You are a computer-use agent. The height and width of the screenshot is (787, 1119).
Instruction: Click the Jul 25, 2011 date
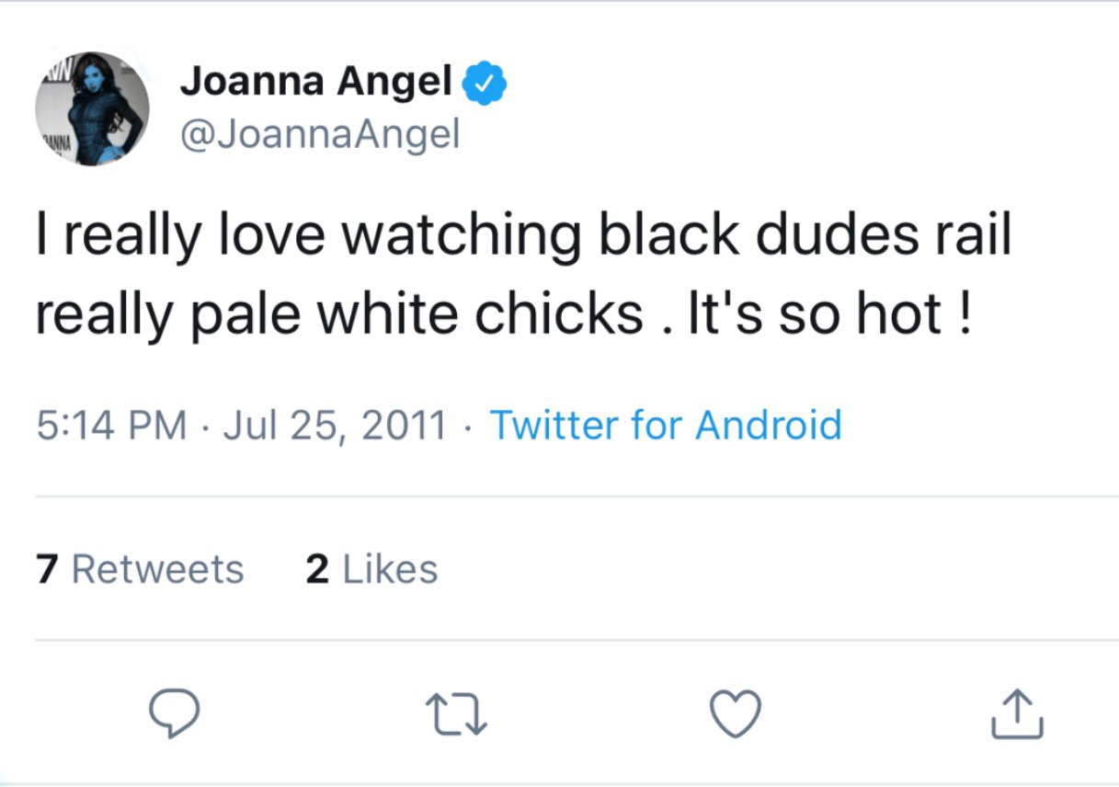[334, 425]
